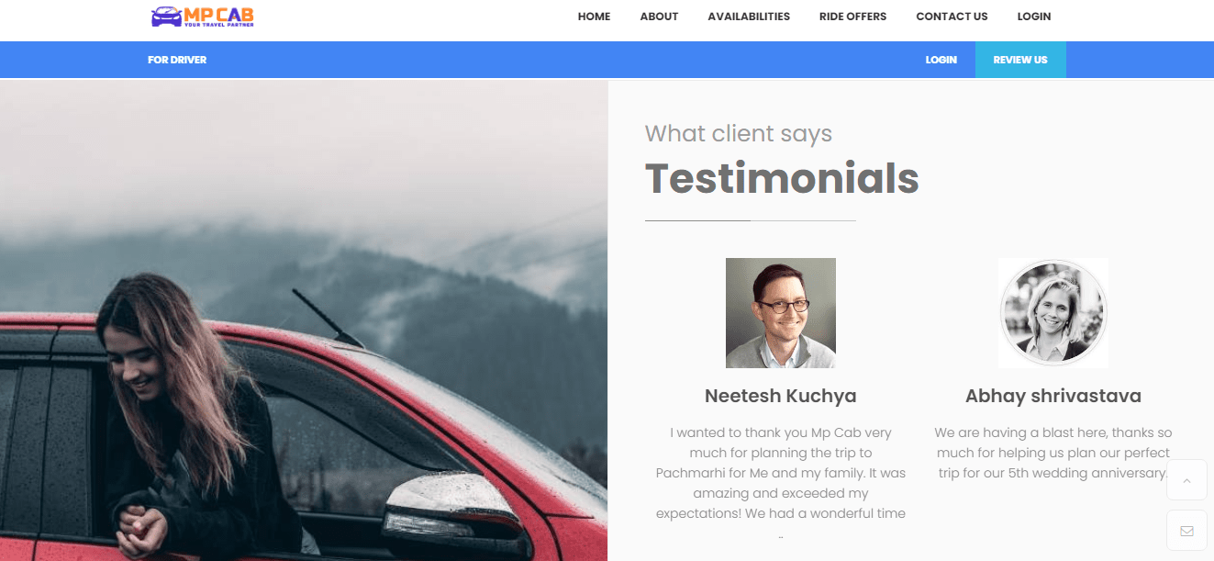Click the scroll-to-top arrow icon
The image size is (1214, 561).
1186,480
